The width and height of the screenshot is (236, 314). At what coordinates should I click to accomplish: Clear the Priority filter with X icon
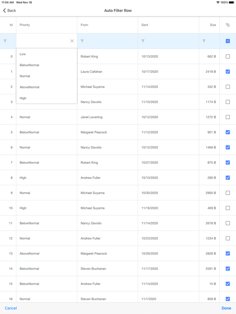pos(72,41)
